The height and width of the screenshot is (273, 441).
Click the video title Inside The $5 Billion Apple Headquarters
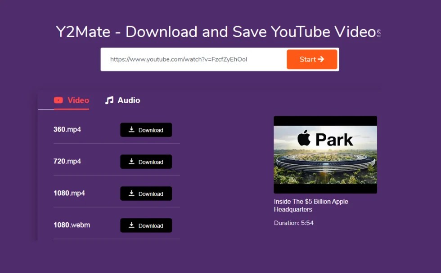[310, 205]
